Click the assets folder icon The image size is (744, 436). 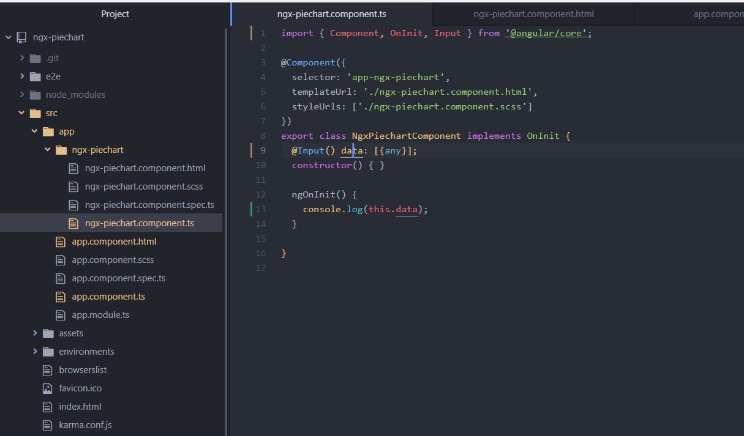[x=48, y=333]
